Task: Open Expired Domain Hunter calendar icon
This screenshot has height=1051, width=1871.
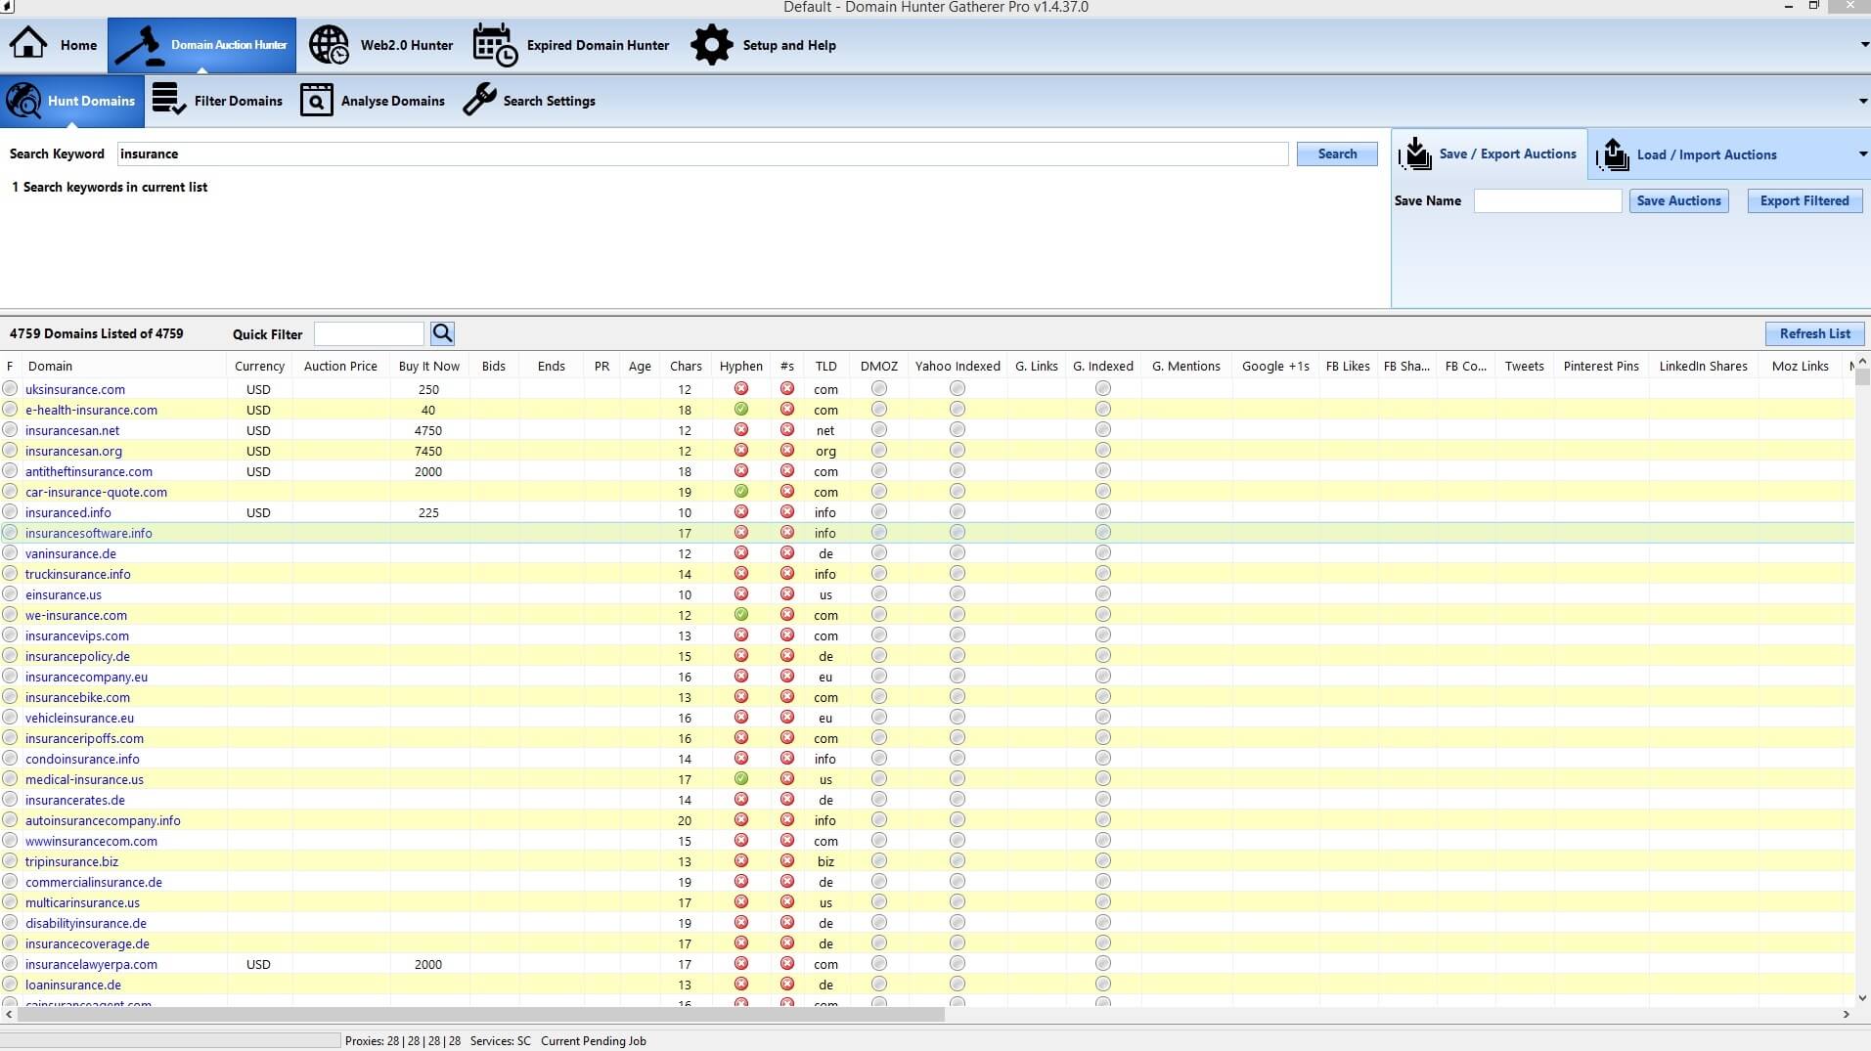Action: pyautogui.click(x=495, y=45)
